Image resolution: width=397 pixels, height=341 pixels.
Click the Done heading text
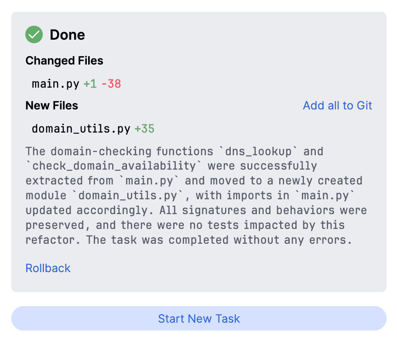(67, 35)
